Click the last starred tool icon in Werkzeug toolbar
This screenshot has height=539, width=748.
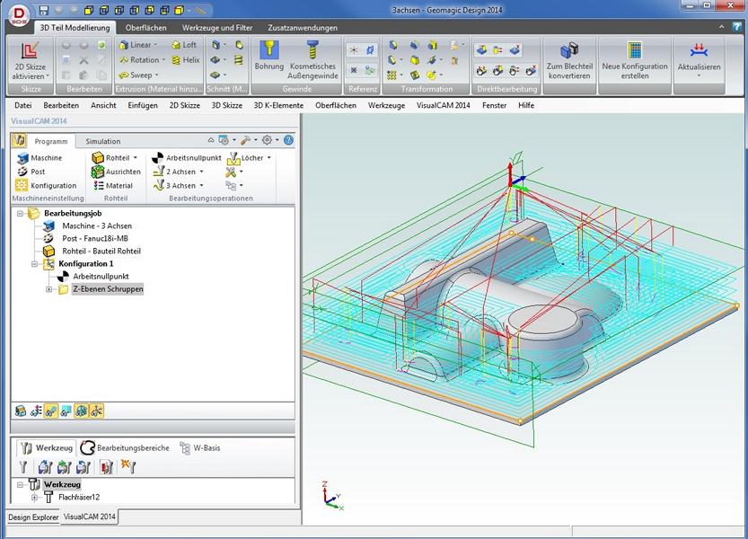128,466
